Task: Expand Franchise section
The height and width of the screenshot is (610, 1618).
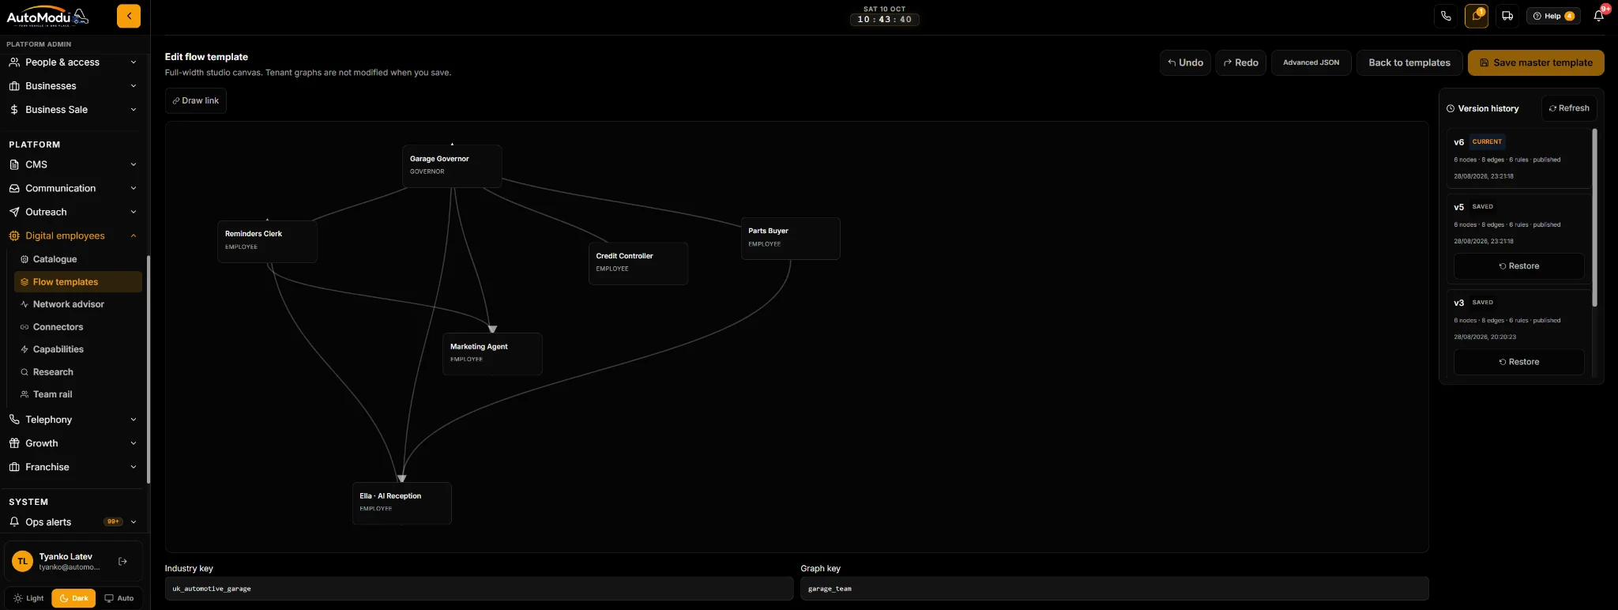Action: point(73,467)
